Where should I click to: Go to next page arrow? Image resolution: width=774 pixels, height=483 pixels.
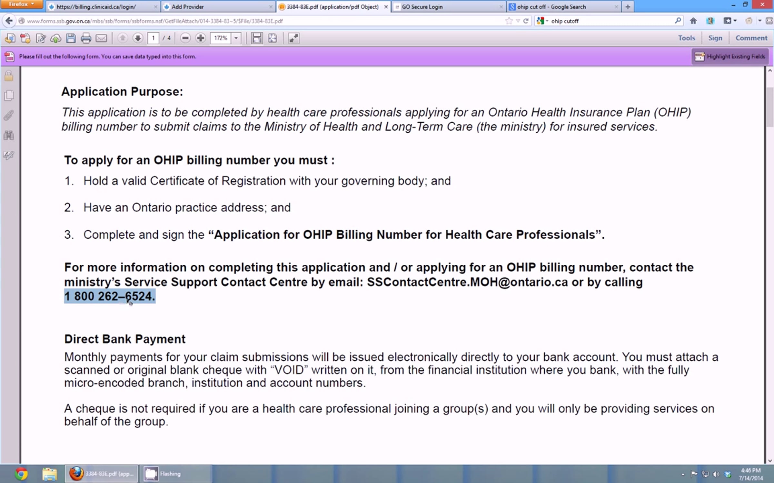pos(138,38)
